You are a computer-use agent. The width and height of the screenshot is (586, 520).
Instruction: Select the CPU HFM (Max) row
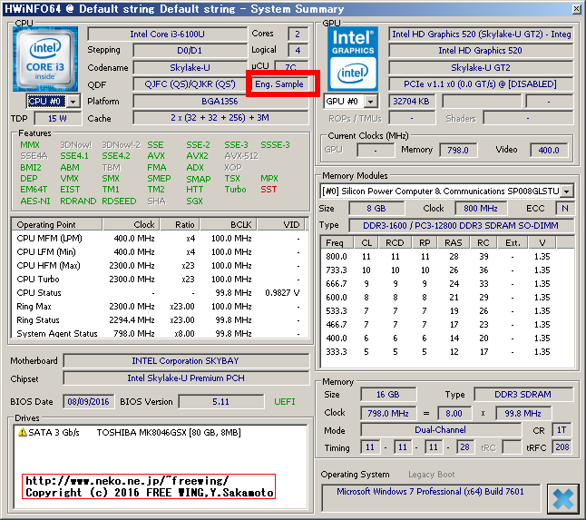[x=160, y=266]
